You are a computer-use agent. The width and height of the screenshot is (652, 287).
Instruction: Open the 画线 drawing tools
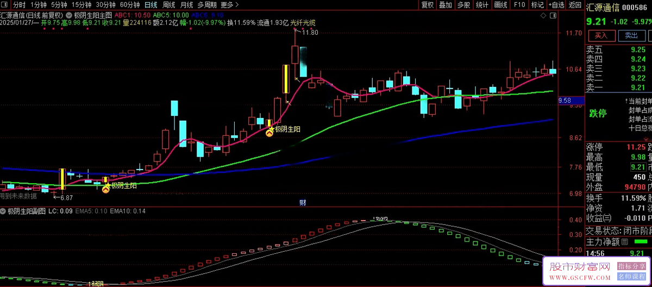coord(500,5)
